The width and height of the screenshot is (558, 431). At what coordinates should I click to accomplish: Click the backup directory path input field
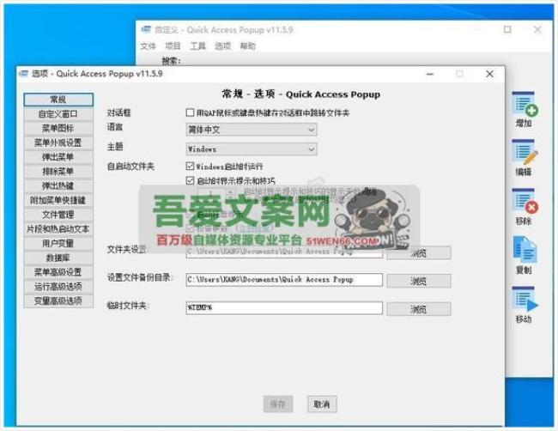[x=284, y=280]
